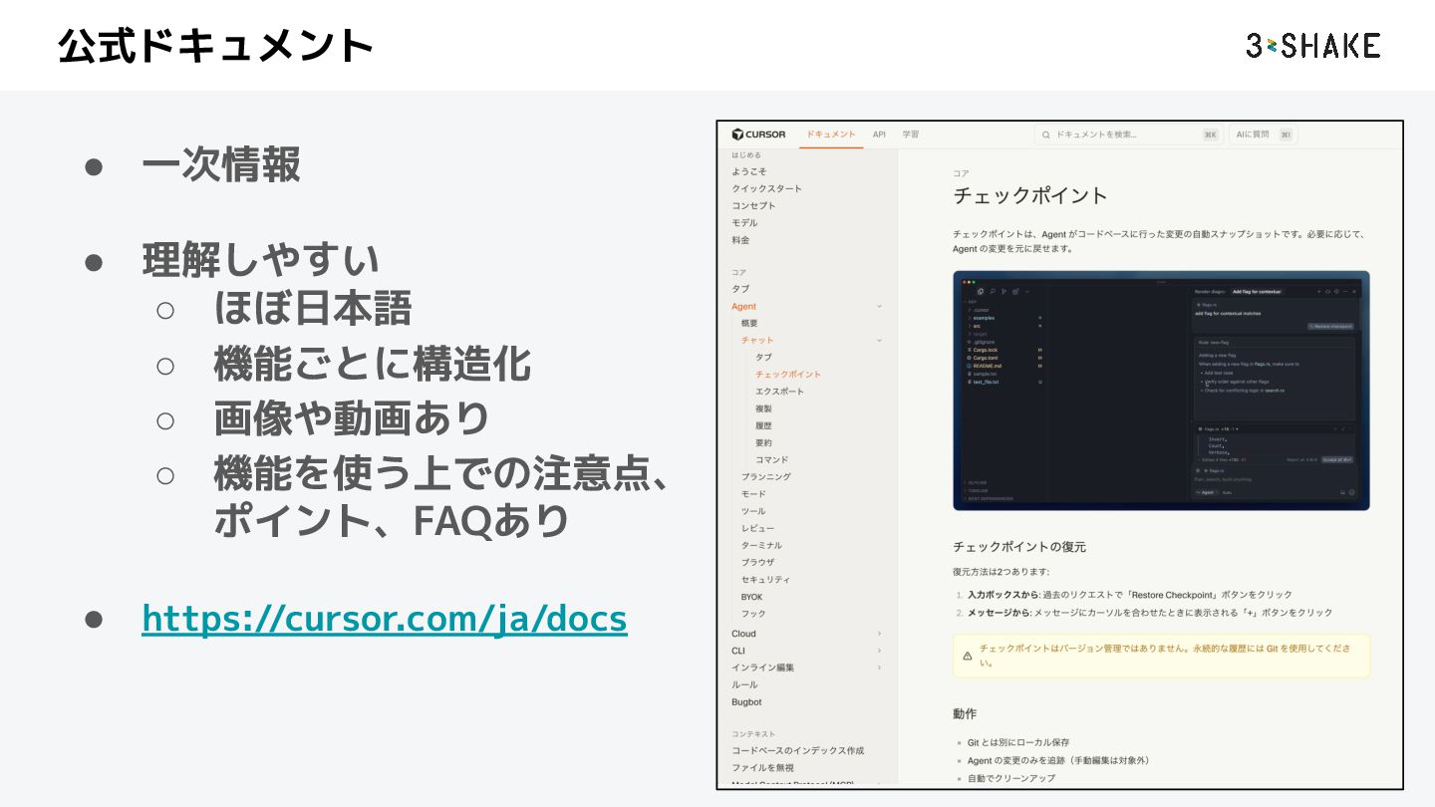Click the Cursor logo in docs header
The height and width of the screenshot is (807, 1435).
[x=758, y=134]
